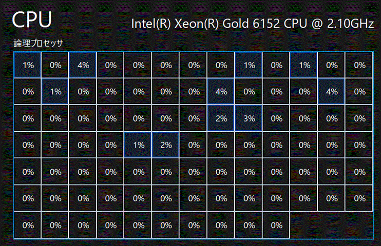The image size is (381, 246).
Task: Select the 4% cell in the top row
Action: tap(83, 65)
